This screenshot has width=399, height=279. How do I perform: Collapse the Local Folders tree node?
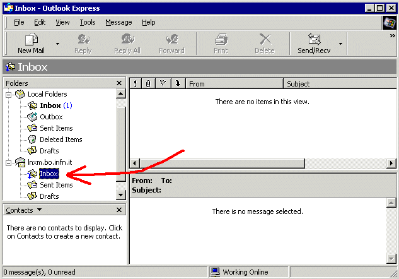pyautogui.click(x=8, y=95)
